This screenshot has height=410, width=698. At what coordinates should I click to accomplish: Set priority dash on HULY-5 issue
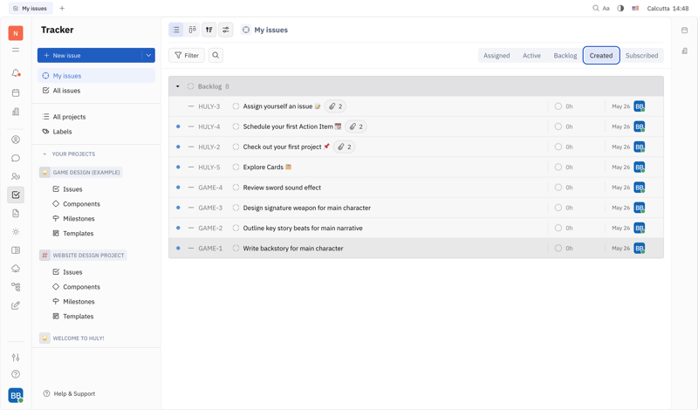click(191, 167)
